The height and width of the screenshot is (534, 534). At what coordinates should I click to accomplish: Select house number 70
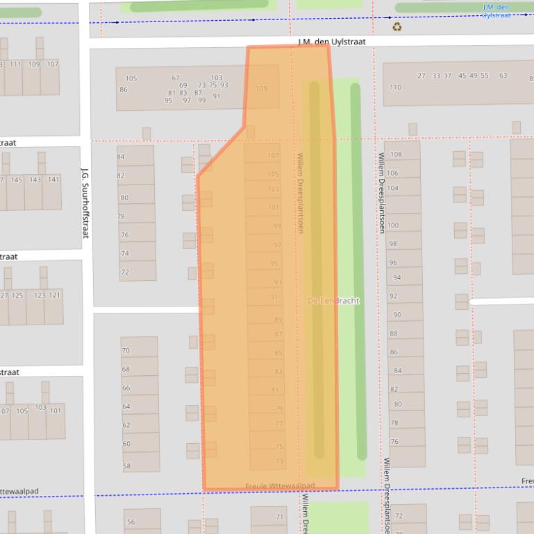coord(126,351)
